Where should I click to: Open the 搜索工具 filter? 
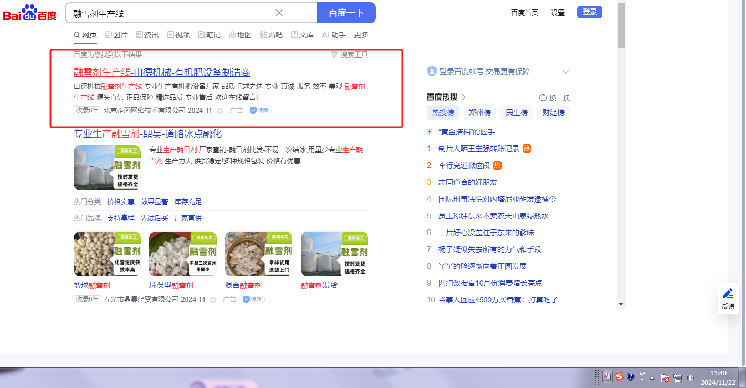coord(350,55)
